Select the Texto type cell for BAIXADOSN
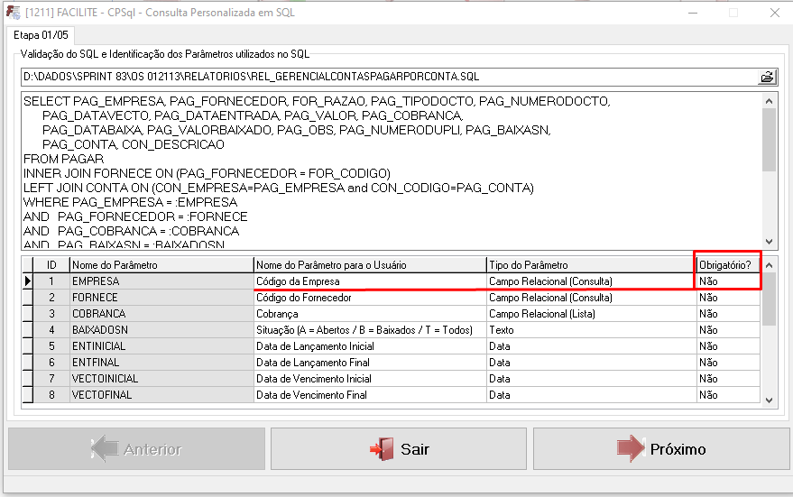This screenshot has height=497, width=793. [590, 330]
